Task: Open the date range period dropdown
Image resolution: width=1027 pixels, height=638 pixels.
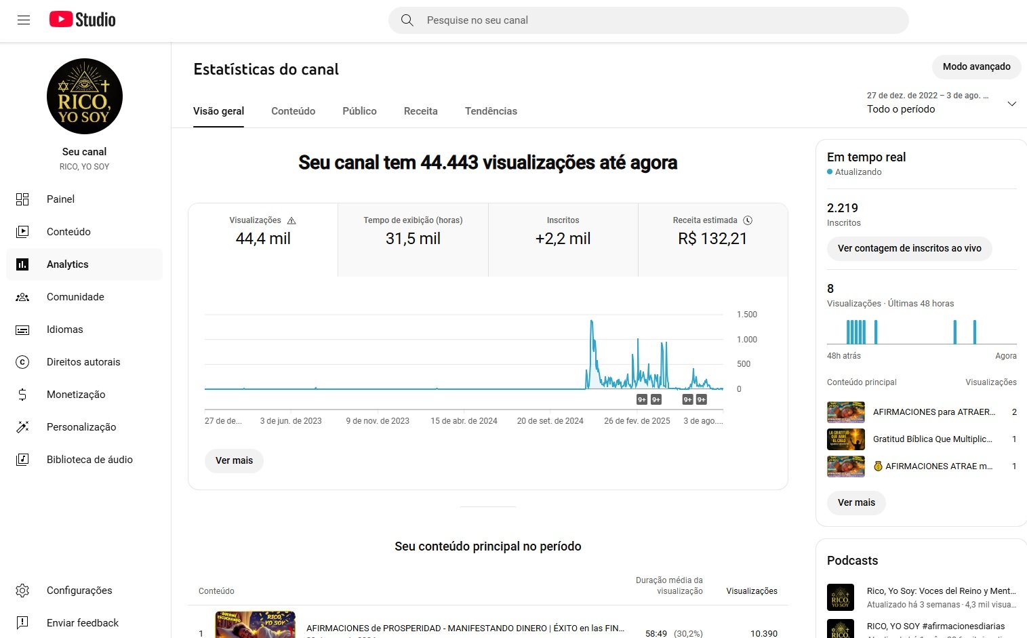Action: pyautogui.click(x=941, y=103)
